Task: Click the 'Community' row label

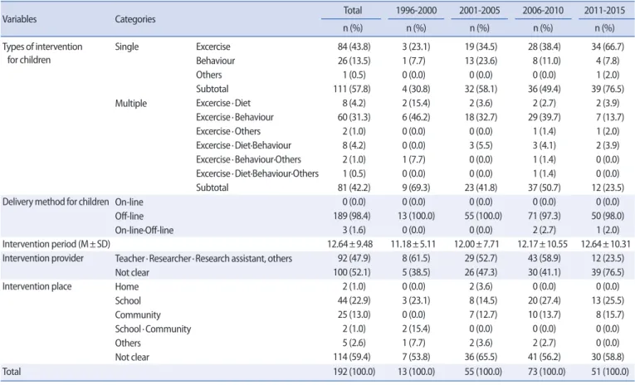Action: 138,315
